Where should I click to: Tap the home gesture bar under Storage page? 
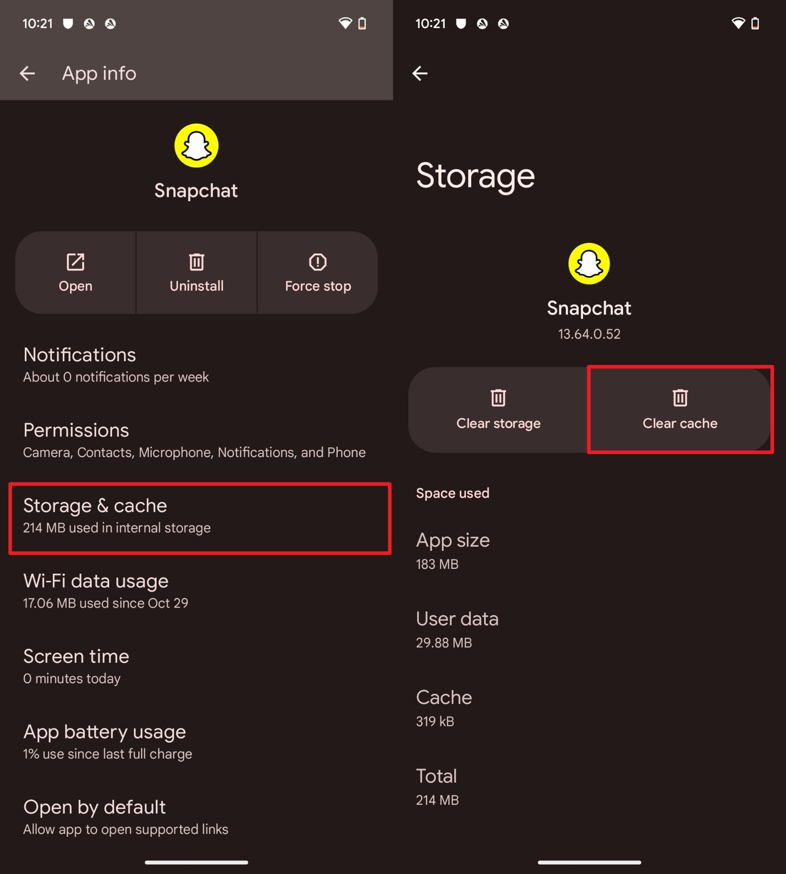pyautogui.click(x=589, y=862)
